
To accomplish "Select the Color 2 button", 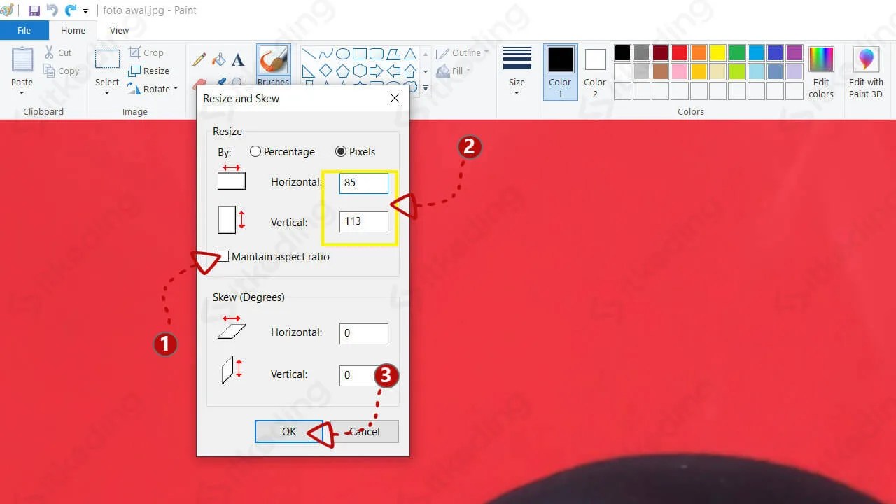I will click(x=595, y=72).
